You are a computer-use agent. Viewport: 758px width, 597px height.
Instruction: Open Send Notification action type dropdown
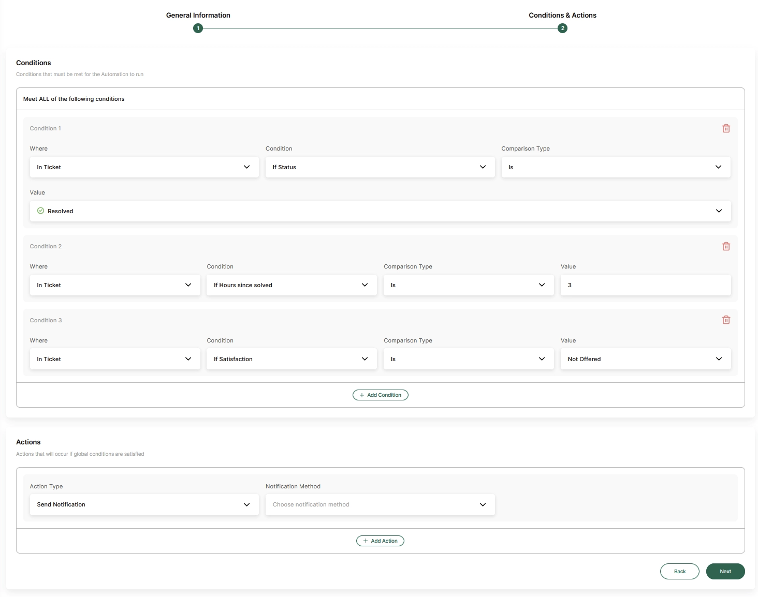point(144,504)
